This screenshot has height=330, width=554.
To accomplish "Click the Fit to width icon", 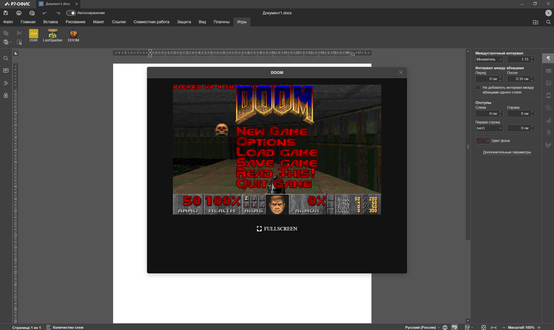I will click(494, 327).
